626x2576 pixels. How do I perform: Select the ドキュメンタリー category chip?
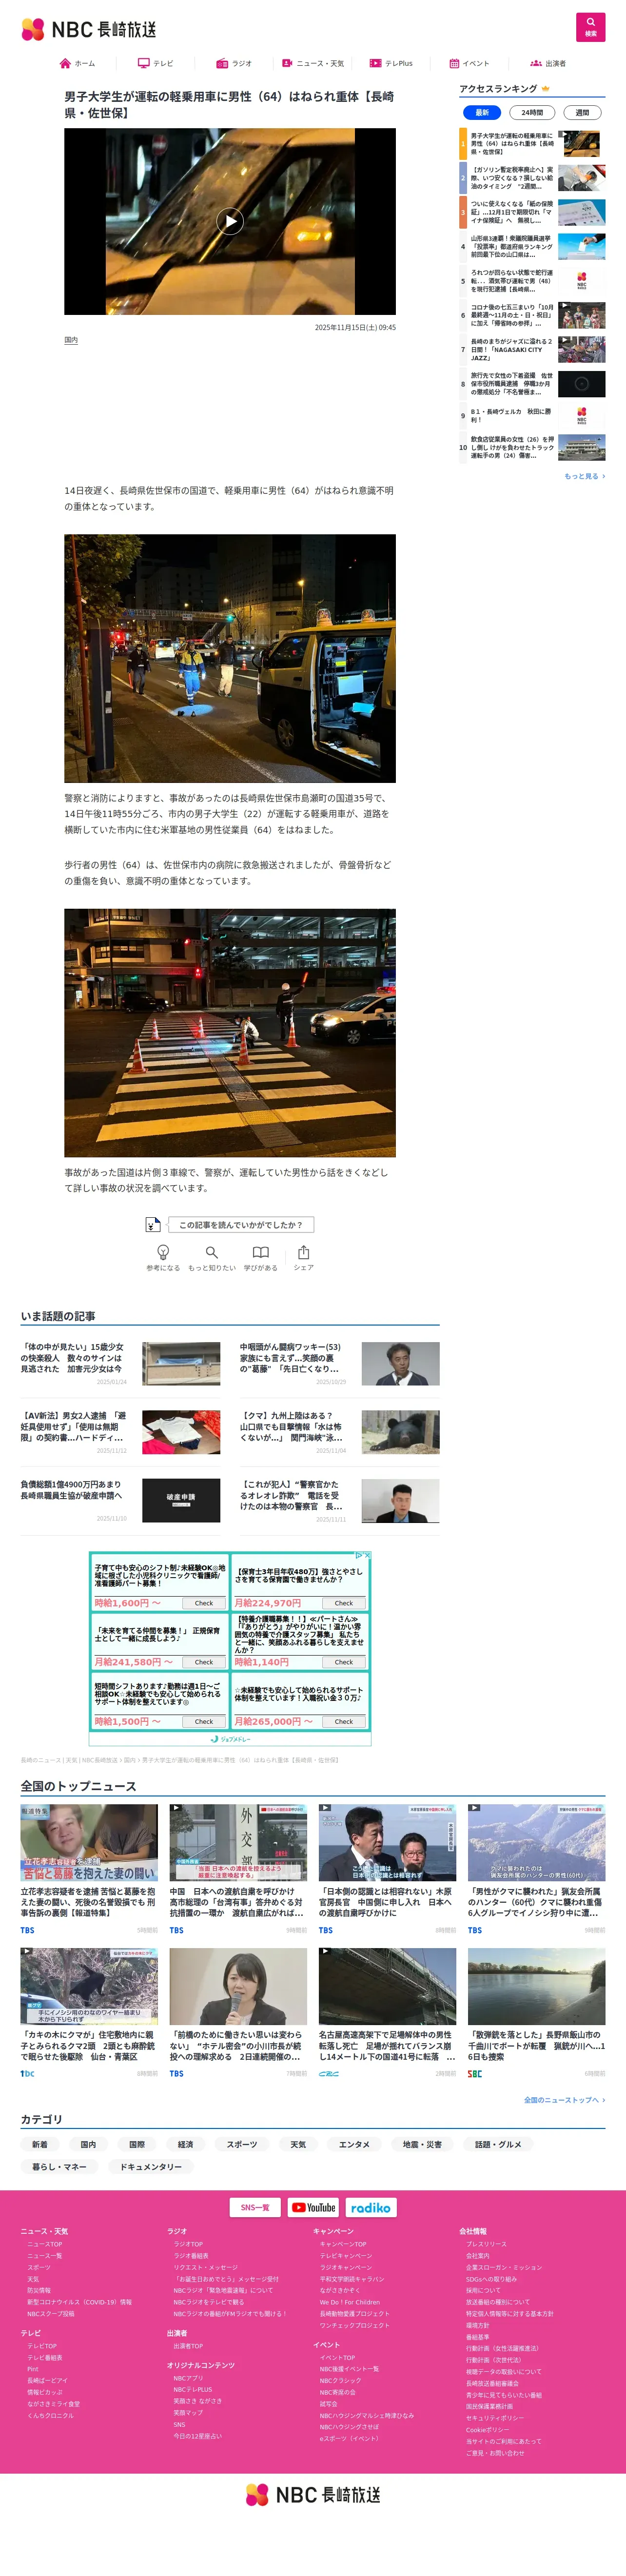click(x=151, y=2166)
